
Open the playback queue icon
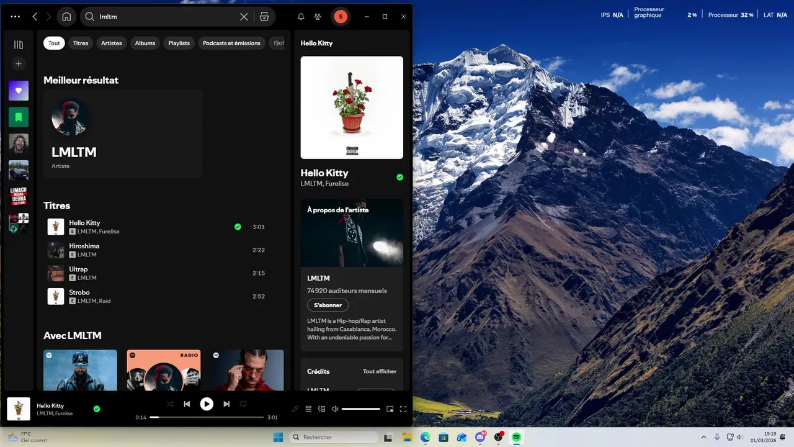tap(308, 409)
